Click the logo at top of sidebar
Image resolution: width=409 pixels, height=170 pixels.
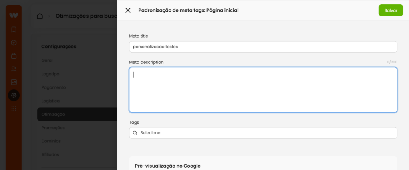[14, 15]
